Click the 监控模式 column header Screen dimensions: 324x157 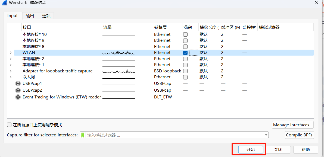pyautogui.click(x=250, y=27)
